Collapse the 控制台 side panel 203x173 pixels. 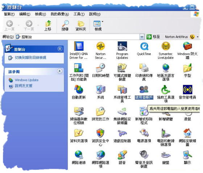click(60, 49)
